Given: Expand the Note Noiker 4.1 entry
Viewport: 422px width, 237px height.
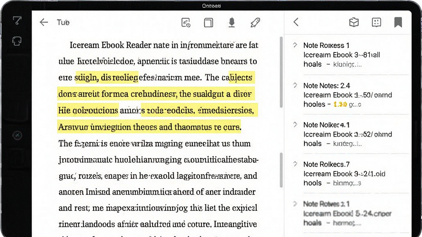Looking at the screenshot, I should 295,124.
